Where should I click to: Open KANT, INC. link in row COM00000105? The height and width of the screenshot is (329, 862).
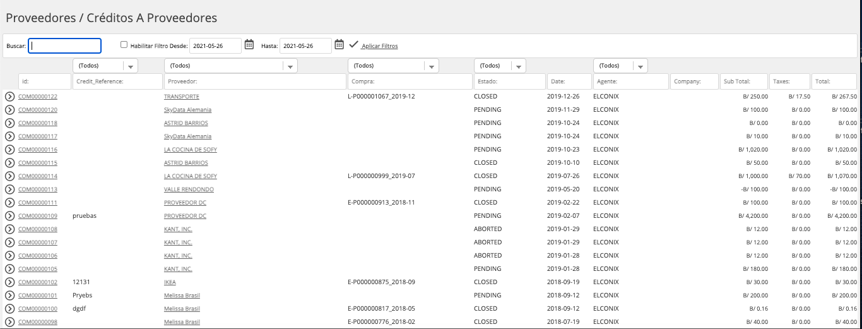pos(178,269)
